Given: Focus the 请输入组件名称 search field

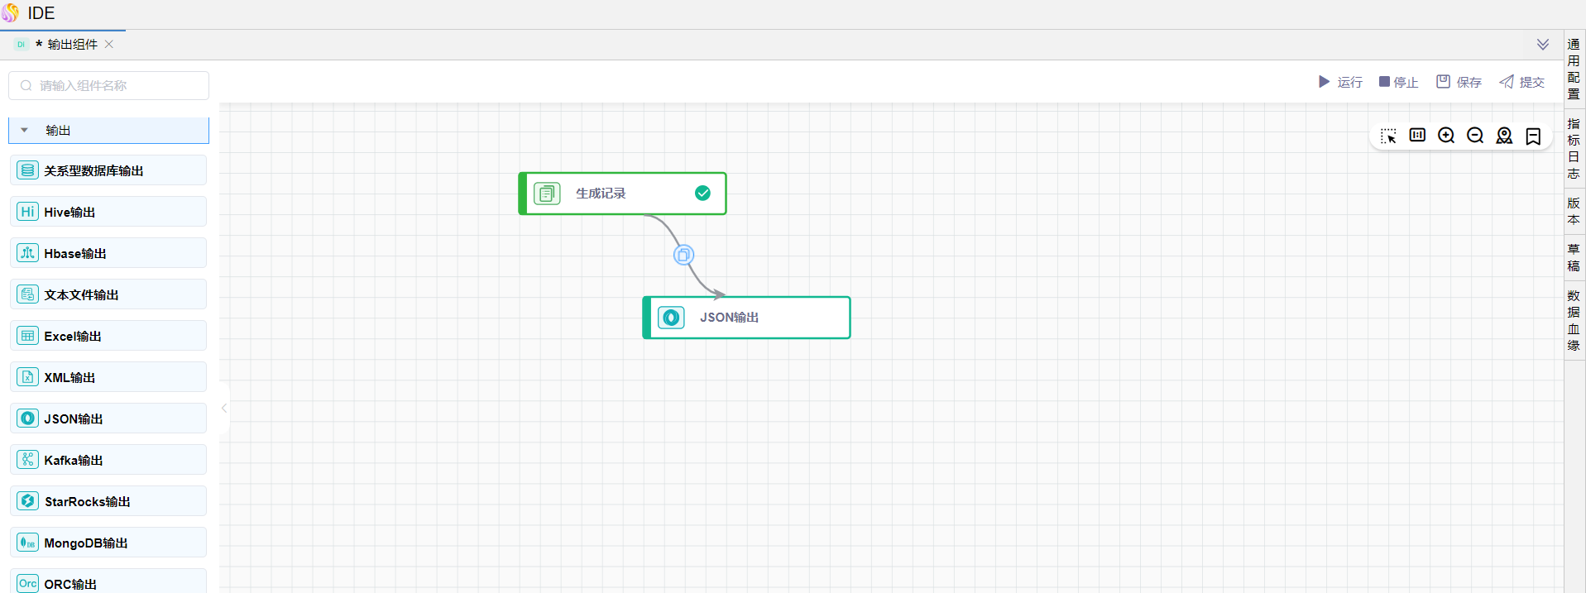Looking at the screenshot, I should click(x=108, y=85).
